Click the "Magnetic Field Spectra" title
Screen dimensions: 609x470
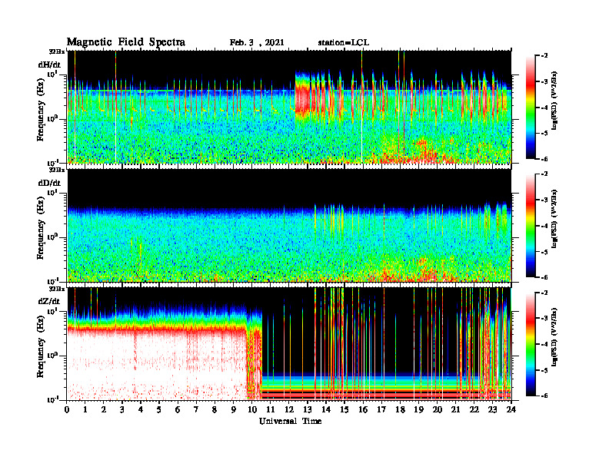[x=126, y=42]
